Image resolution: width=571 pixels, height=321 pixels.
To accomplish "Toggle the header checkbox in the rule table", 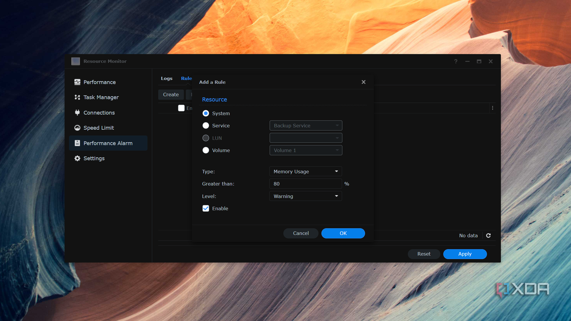I will coord(181,108).
